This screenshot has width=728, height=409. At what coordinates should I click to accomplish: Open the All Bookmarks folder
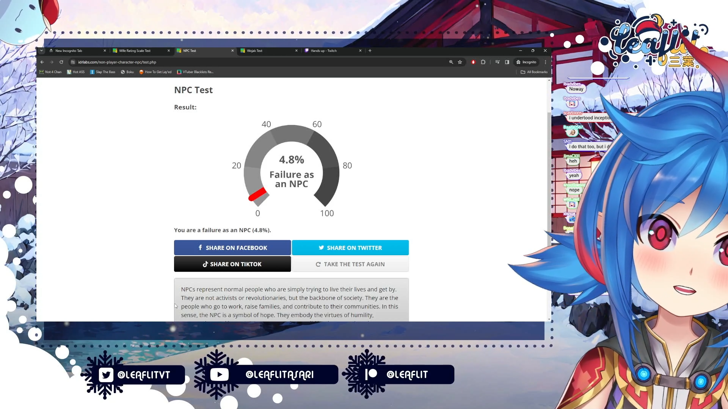click(x=534, y=72)
